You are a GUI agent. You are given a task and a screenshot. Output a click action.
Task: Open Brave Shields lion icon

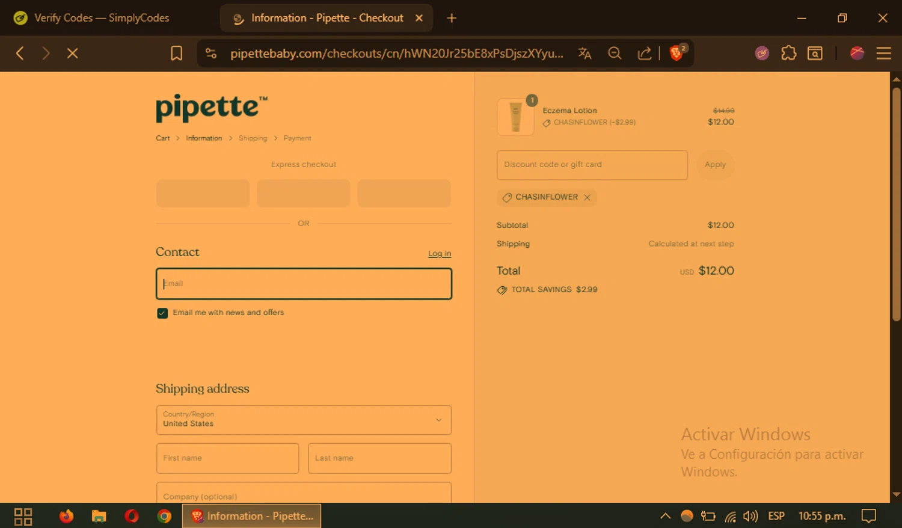pos(677,53)
